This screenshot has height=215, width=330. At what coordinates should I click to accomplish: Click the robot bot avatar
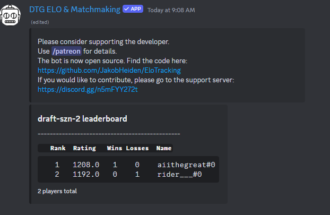pos(10,15)
